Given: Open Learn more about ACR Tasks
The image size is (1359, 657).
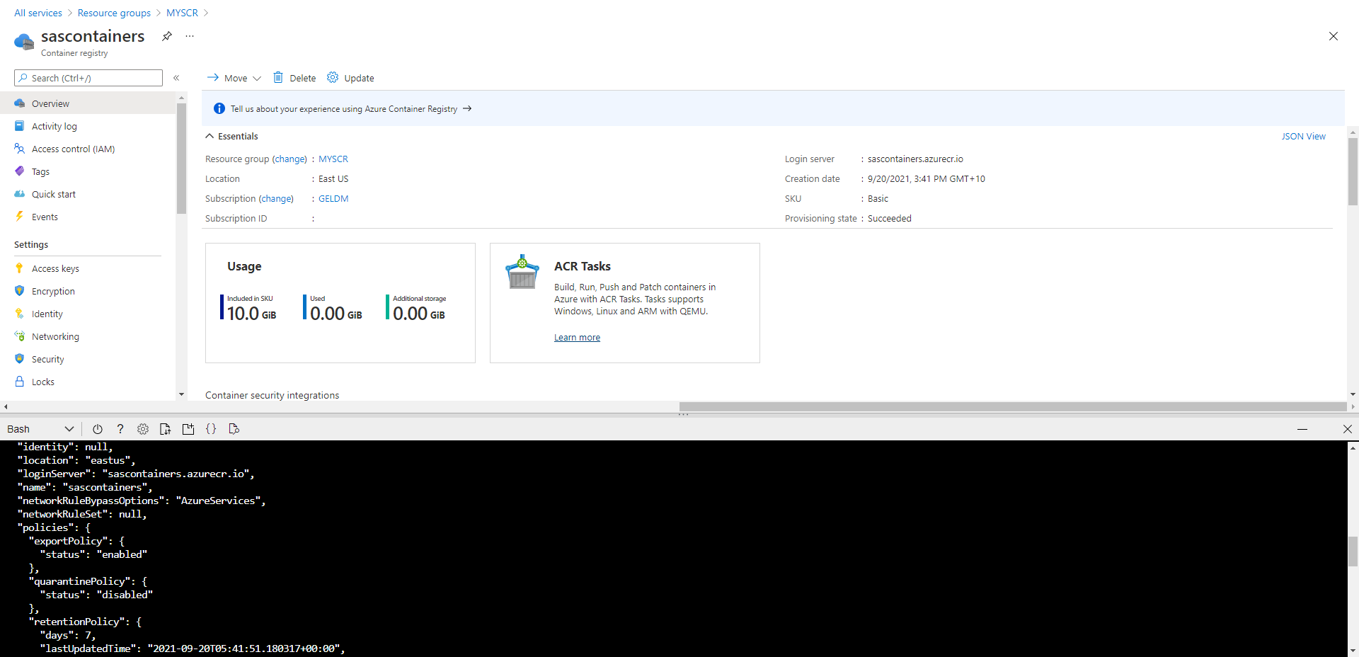Looking at the screenshot, I should 577,337.
